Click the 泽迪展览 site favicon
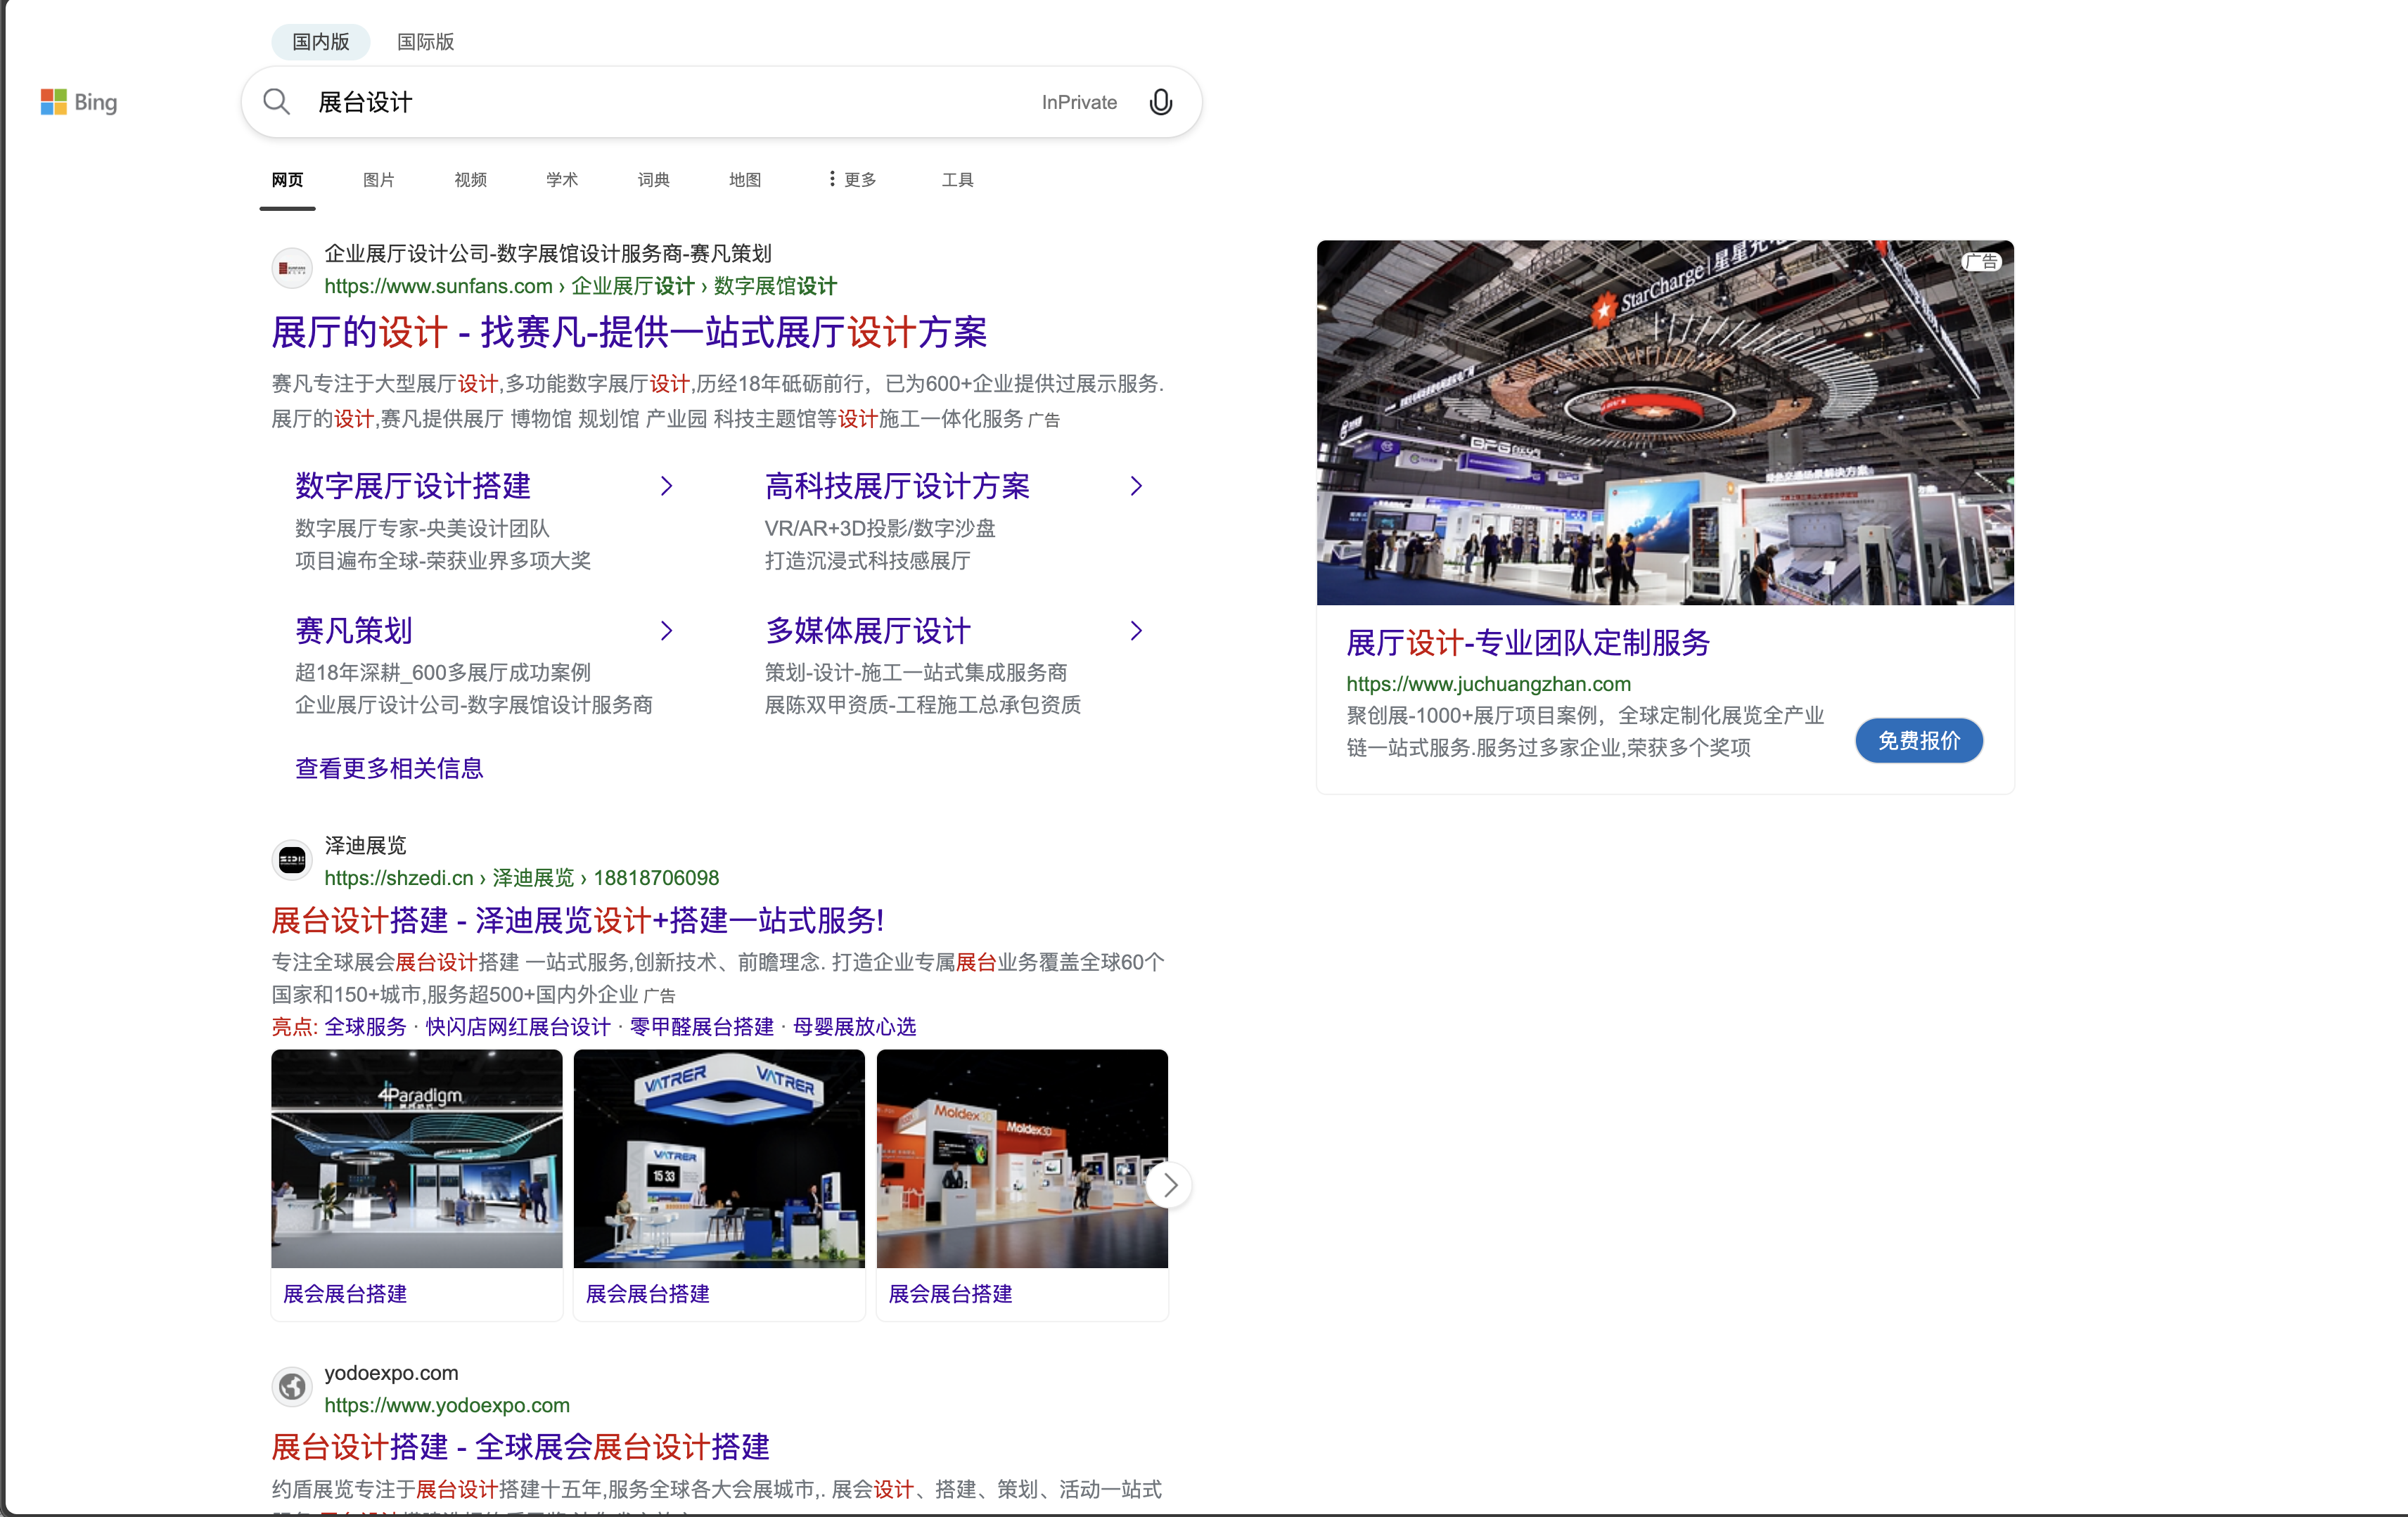This screenshot has width=2408, height=1517. (292, 860)
